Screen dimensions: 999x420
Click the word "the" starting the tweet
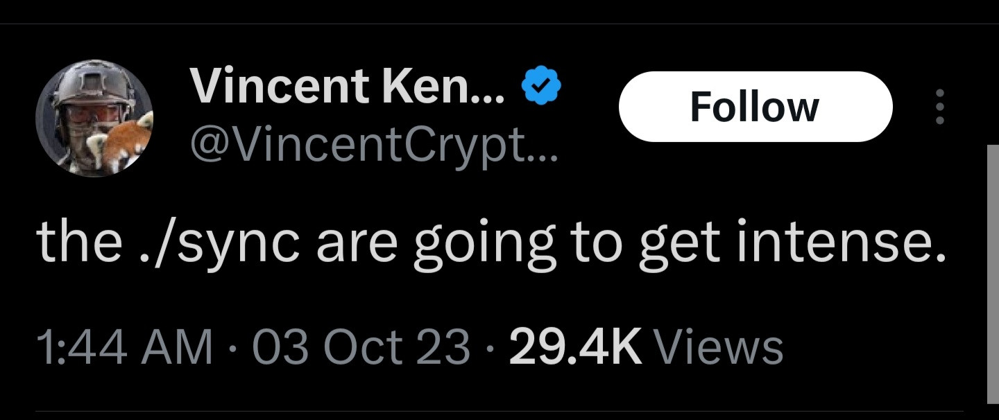coord(79,243)
